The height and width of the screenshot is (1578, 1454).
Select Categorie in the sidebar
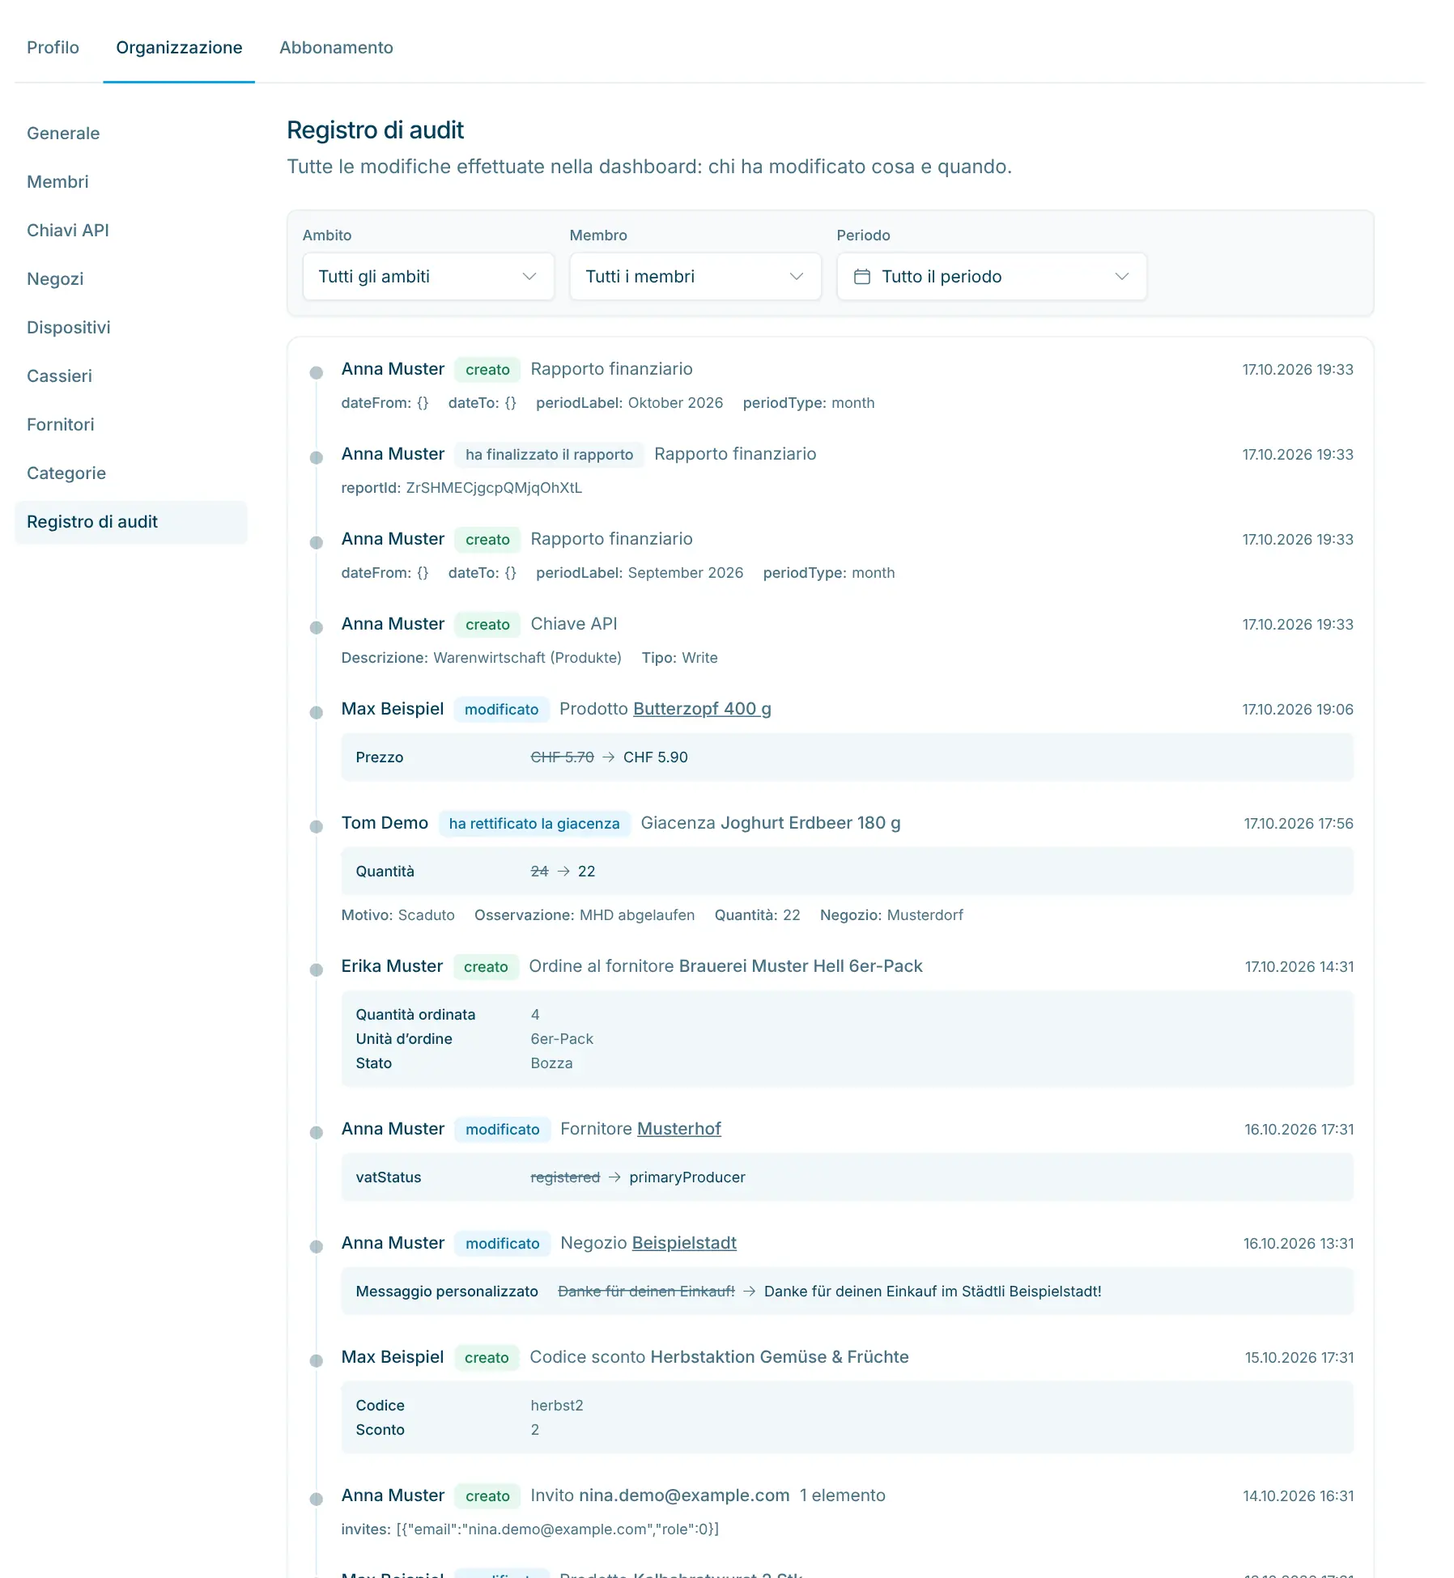[x=66, y=473]
